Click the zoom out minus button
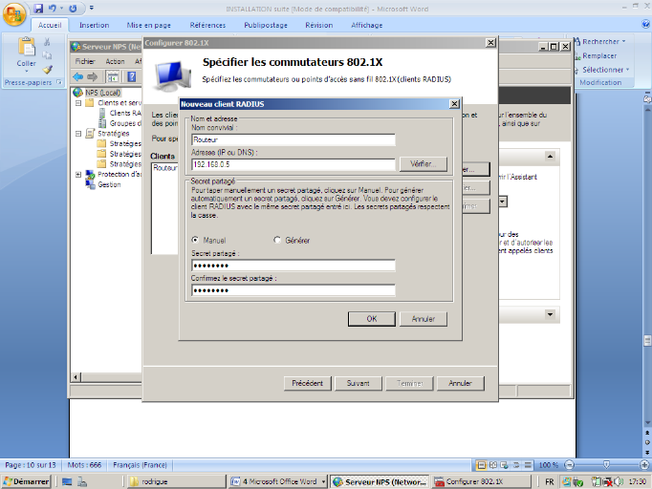652x489 pixels. (x=570, y=465)
